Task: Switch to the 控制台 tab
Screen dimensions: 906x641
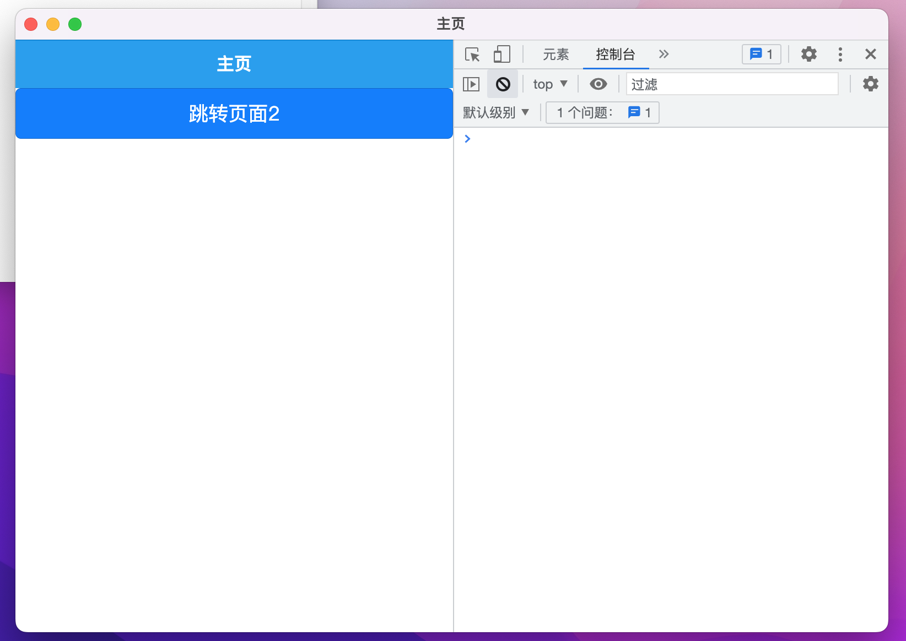Action: [x=616, y=55]
